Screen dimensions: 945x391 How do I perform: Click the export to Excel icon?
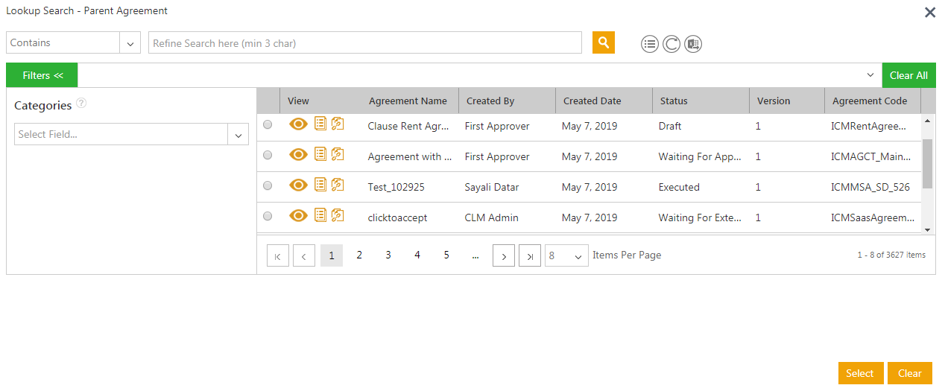(x=693, y=44)
